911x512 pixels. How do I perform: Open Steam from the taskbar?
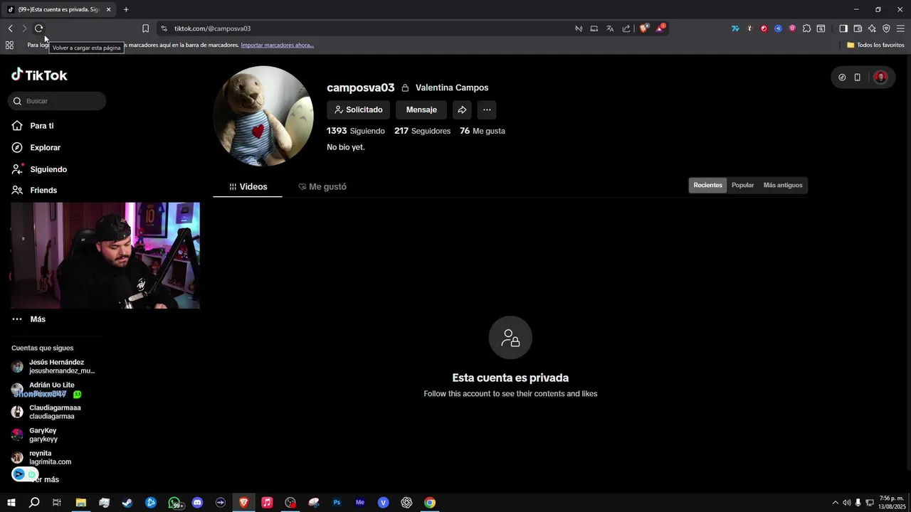pos(127,503)
